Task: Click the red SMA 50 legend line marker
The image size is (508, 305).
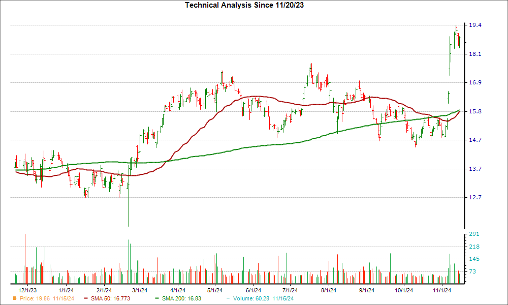Action: 86,298
